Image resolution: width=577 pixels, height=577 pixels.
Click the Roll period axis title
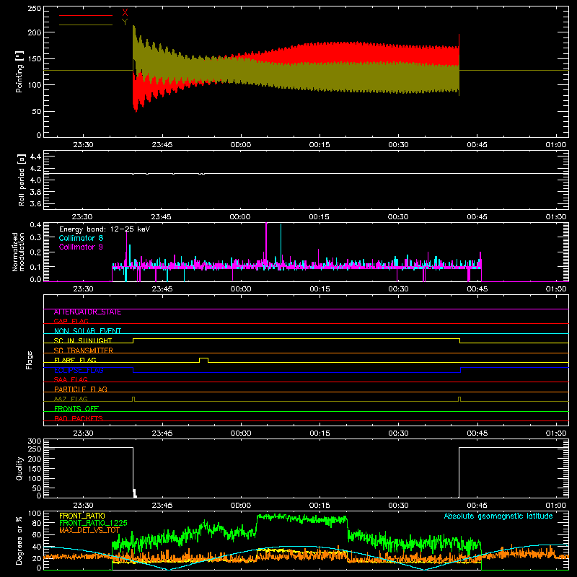[21, 180]
